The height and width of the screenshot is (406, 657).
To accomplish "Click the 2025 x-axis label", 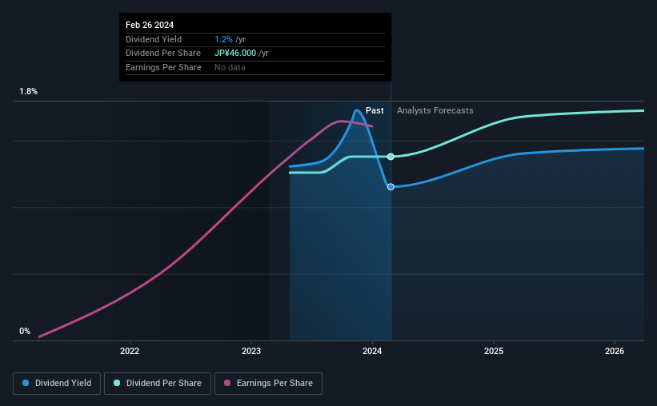I will coord(494,351).
